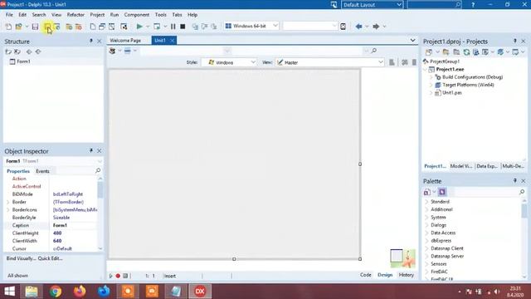Click the search icon in Object Inspector
The width and height of the screenshot is (531, 299).
click(x=98, y=170)
